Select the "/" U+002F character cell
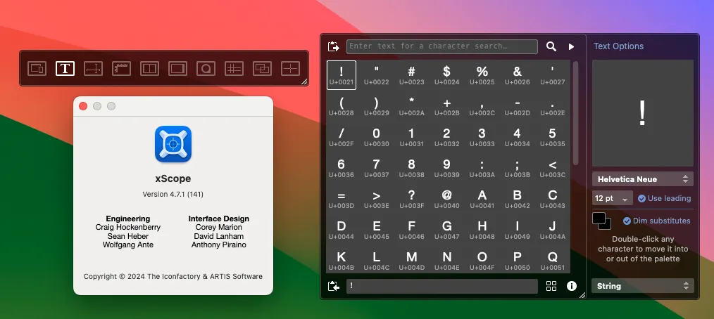Image resolution: width=714 pixels, height=319 pixels. point(342,137)
